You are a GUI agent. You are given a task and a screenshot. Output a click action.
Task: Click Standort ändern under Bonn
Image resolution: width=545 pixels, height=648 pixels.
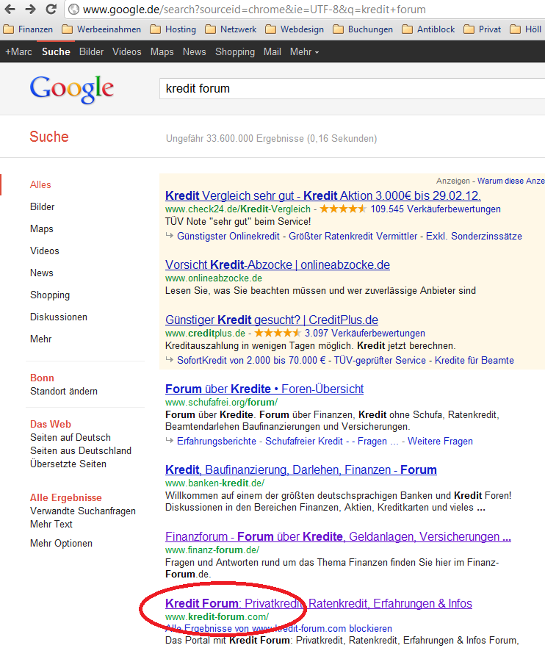64,391
